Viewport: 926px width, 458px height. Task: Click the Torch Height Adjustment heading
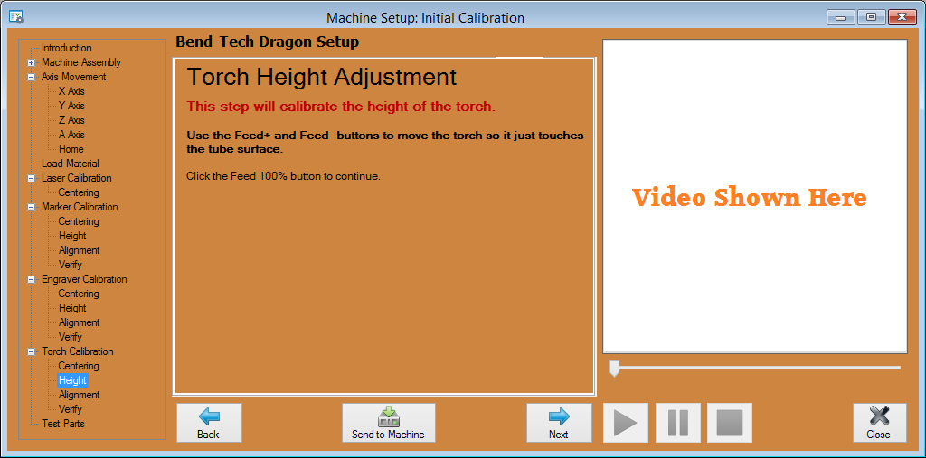(322, 78)
